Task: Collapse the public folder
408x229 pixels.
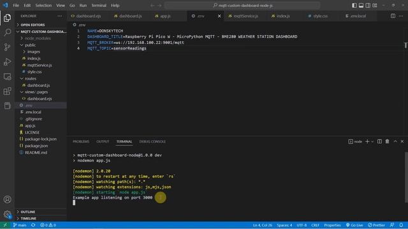Action: 41,45
